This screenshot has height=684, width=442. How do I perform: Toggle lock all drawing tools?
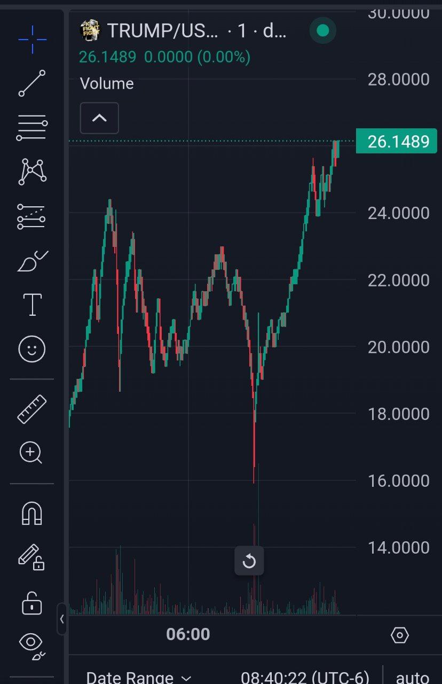(32, 602)
